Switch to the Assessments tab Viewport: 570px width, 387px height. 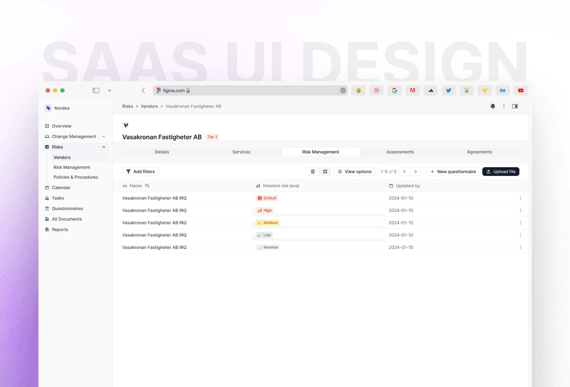[400, 152]
